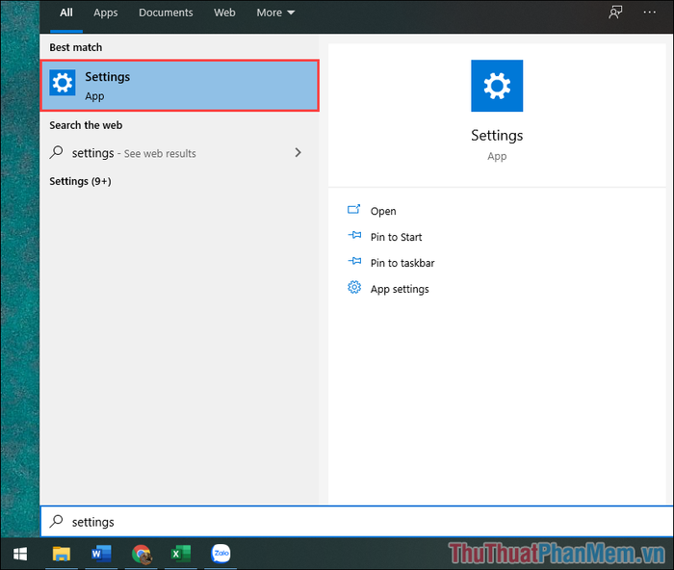Open the Windows Start button
Image resolution: width=674 pixels, height=570 pixels.
coord(20,554)
